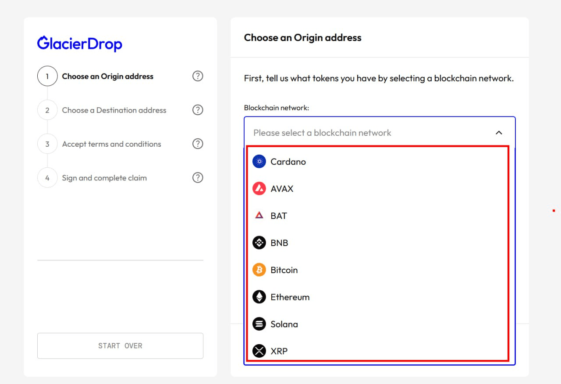Image resolution: width=561 pixels, height=384 pixels.
Task: Open help for Choose an Origin address
Action: [198, 76]
